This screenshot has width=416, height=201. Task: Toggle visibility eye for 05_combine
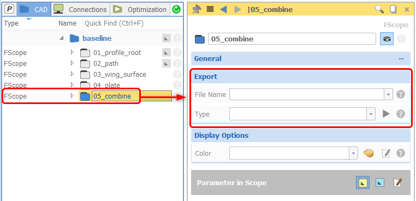[387, 39]
